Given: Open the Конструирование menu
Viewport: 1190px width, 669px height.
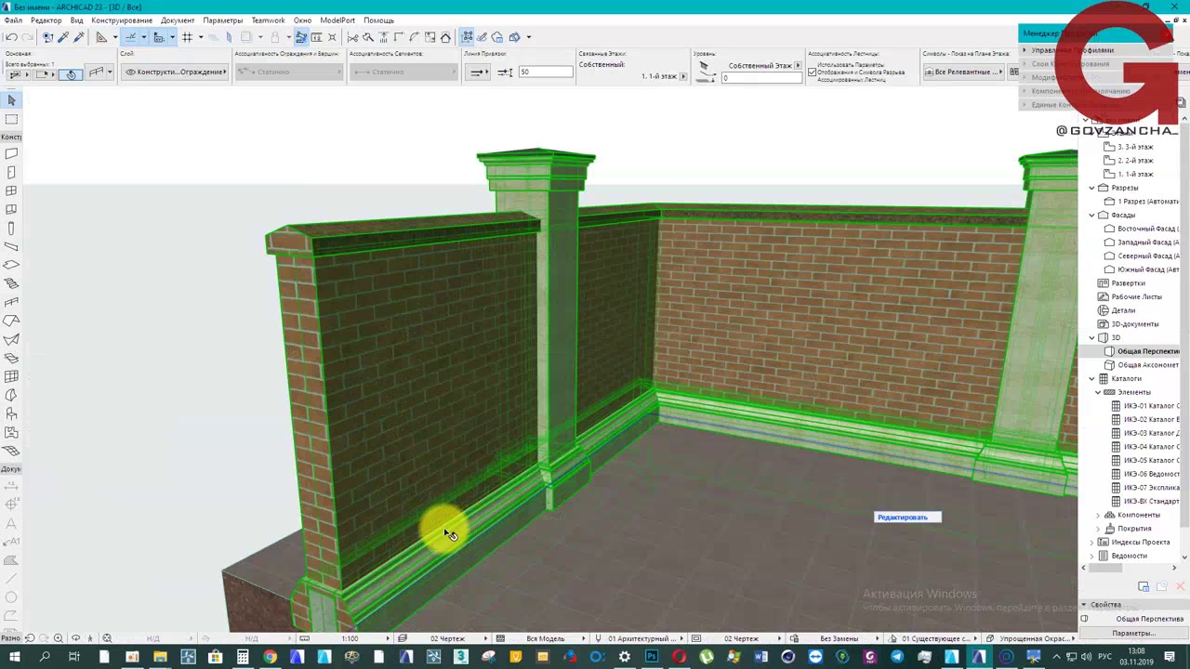Looking at the screenshot, I should pos(122,20).
